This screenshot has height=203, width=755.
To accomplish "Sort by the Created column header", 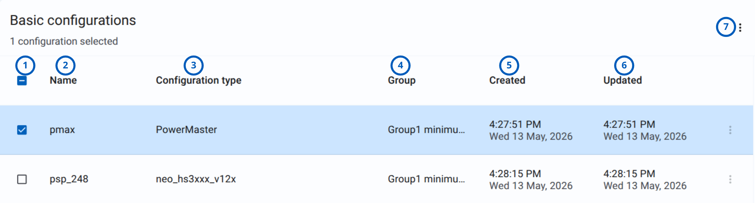I will pyautogui.click(x=507, y=80).
